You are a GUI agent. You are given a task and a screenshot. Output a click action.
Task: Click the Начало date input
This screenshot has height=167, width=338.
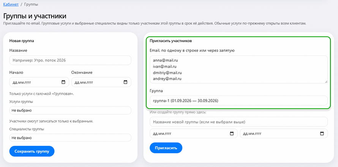[x=39, y=82]
